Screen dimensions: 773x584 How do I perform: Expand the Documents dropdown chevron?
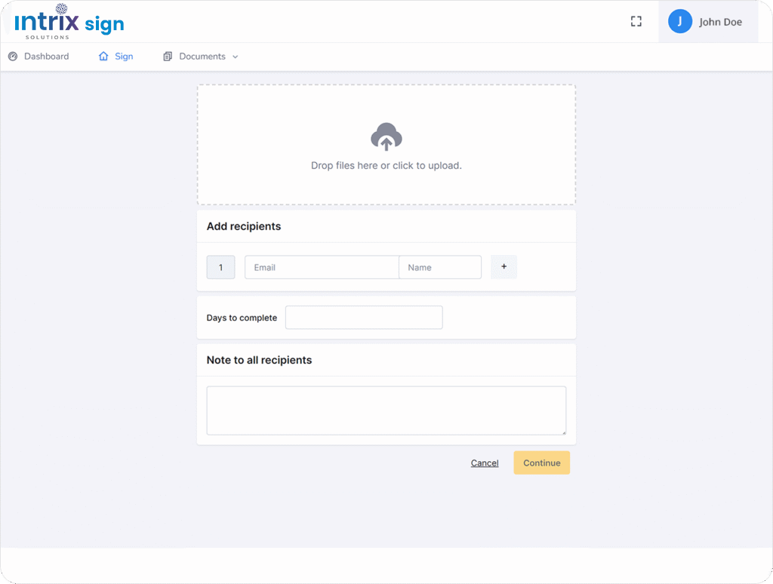coord(235,57)
